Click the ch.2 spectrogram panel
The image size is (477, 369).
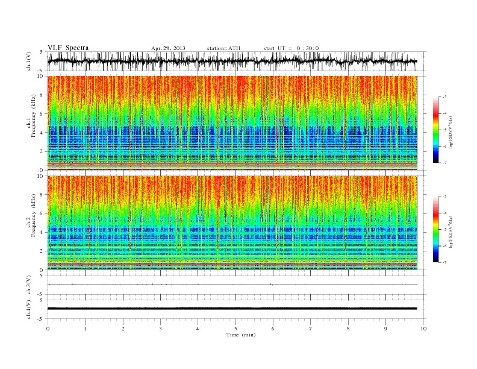[232, 223]
